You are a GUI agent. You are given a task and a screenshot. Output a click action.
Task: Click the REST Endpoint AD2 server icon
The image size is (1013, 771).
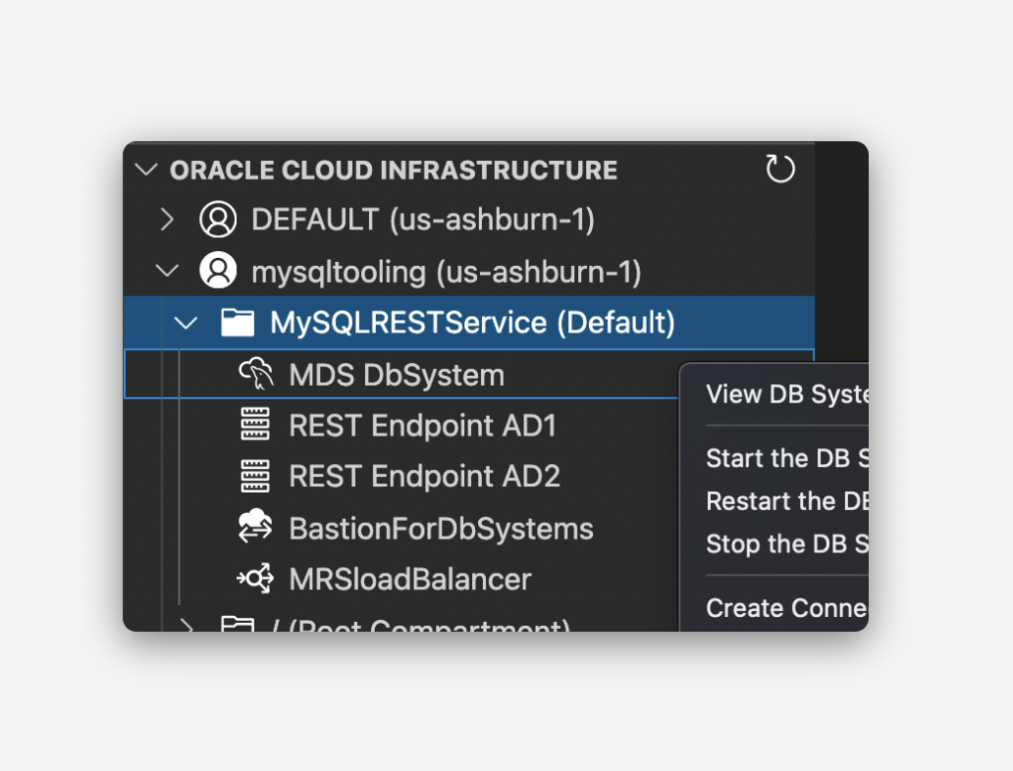tap(255, 476)
